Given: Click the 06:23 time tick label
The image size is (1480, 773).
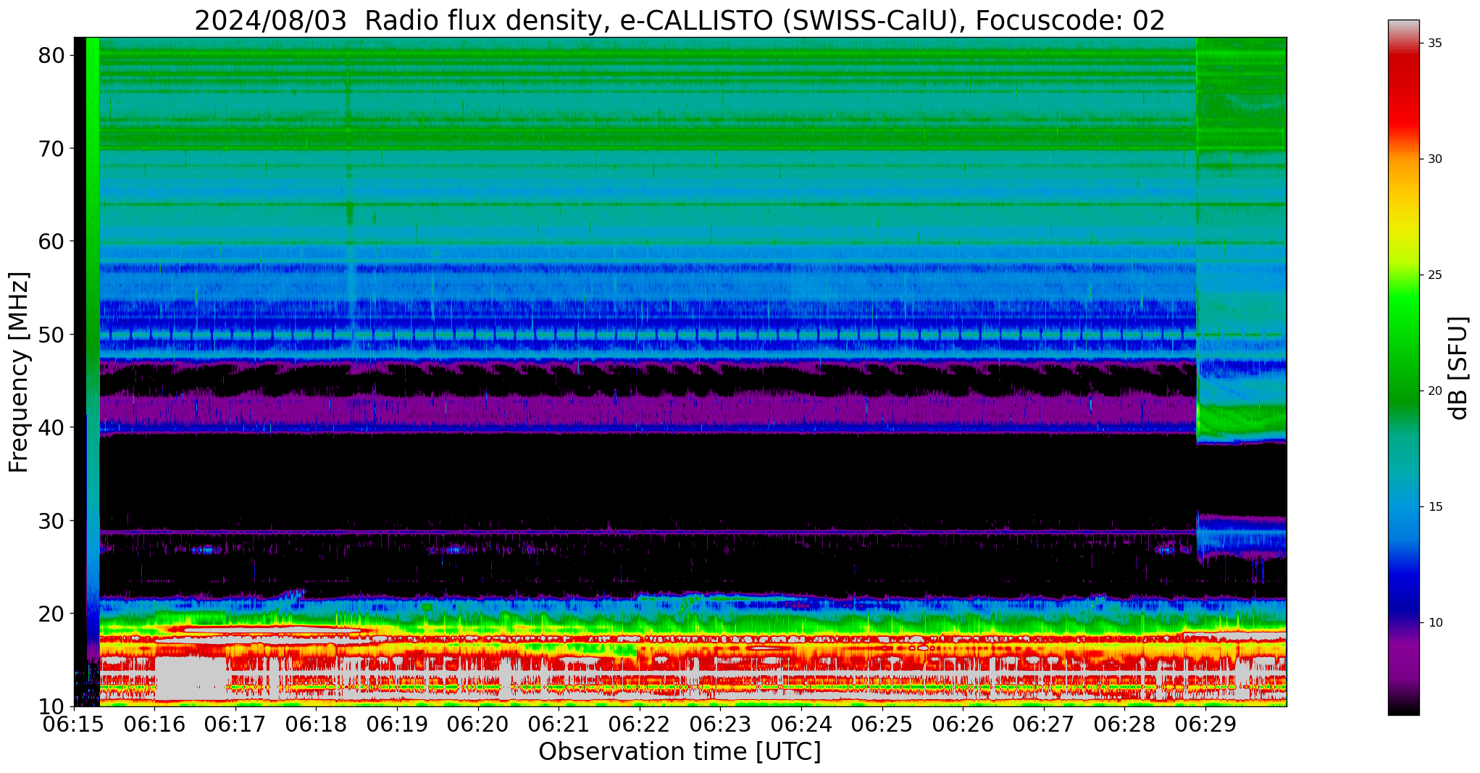Looking at the screenshot, I should [720, 724].
